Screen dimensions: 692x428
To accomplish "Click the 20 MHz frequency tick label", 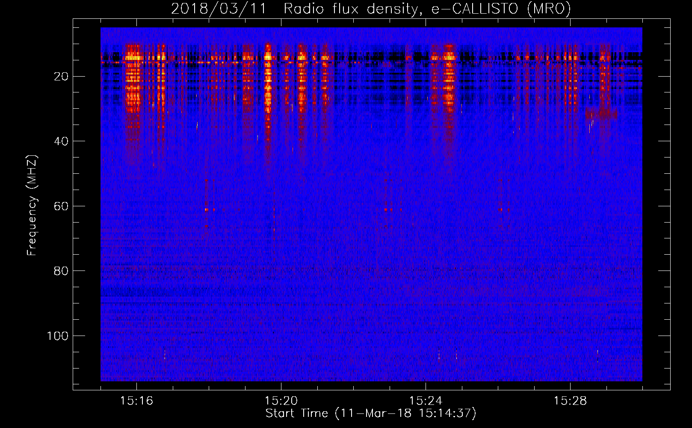I will 62,77.
